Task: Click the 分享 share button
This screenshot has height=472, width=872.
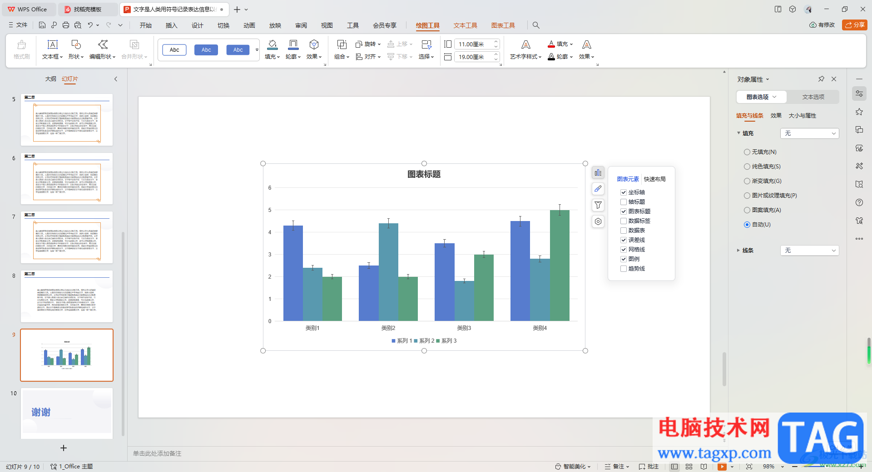Action: coord(854,25)
